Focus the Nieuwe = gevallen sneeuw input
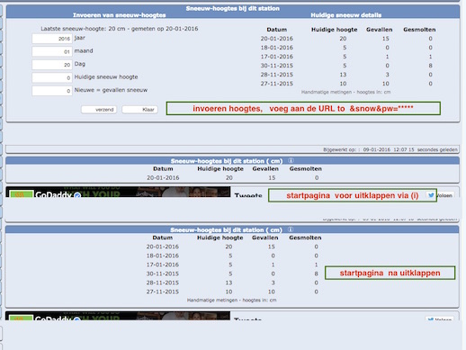The image size is (466, 350). [52, 91]
